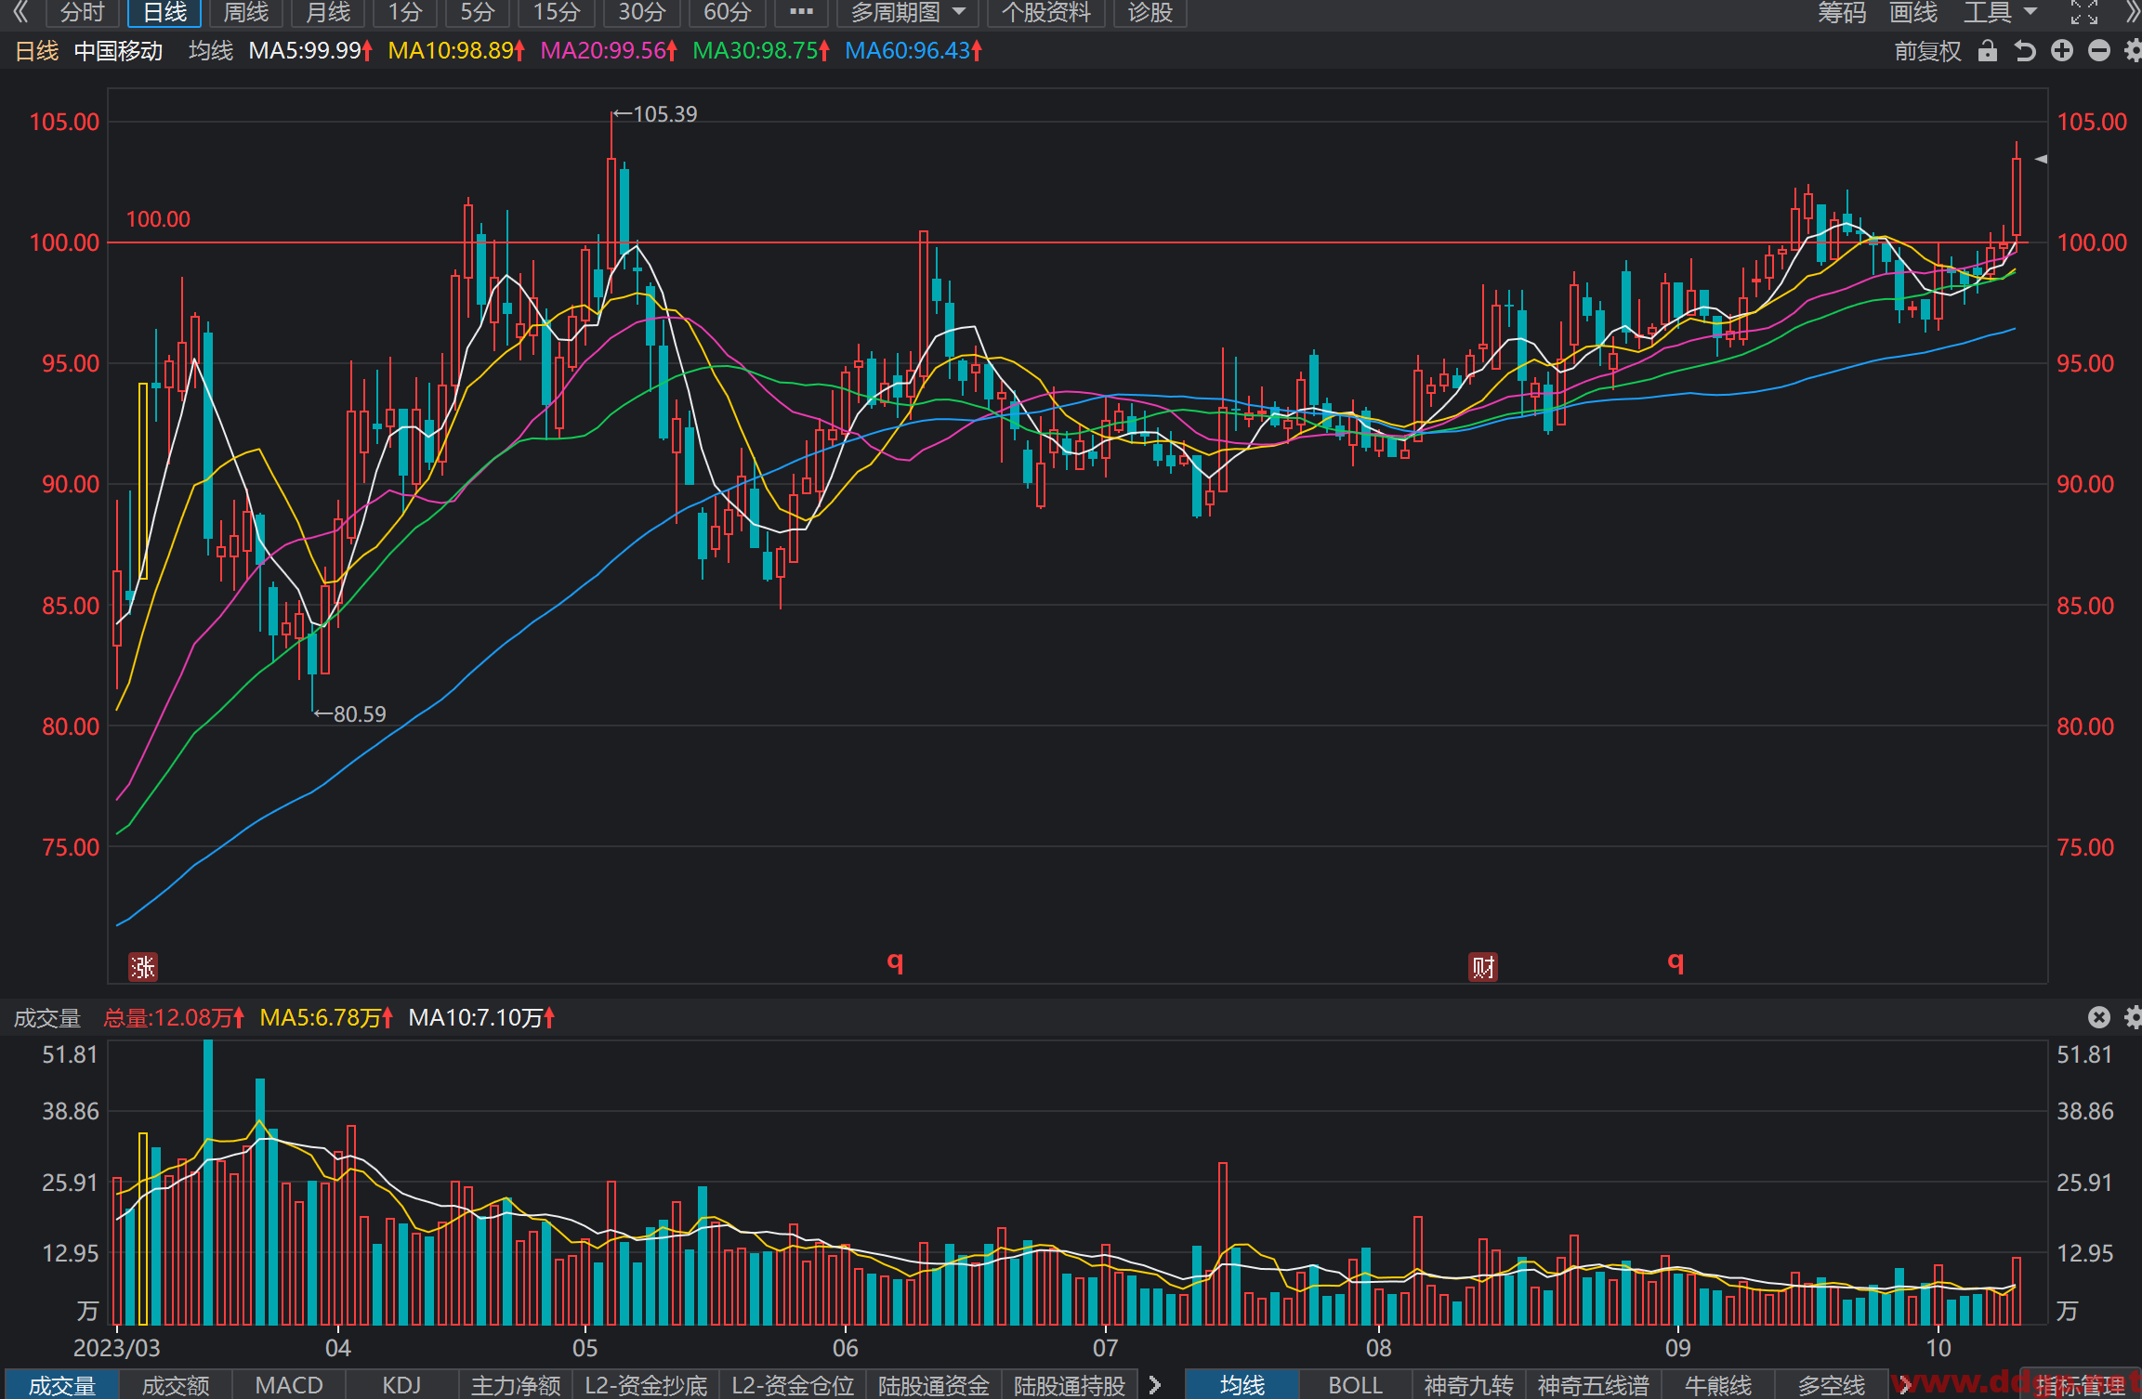The height and width of the screenshot is (1399, 2142).
Task: Switch to 周线 weekly chart
Action: [246, 12]
